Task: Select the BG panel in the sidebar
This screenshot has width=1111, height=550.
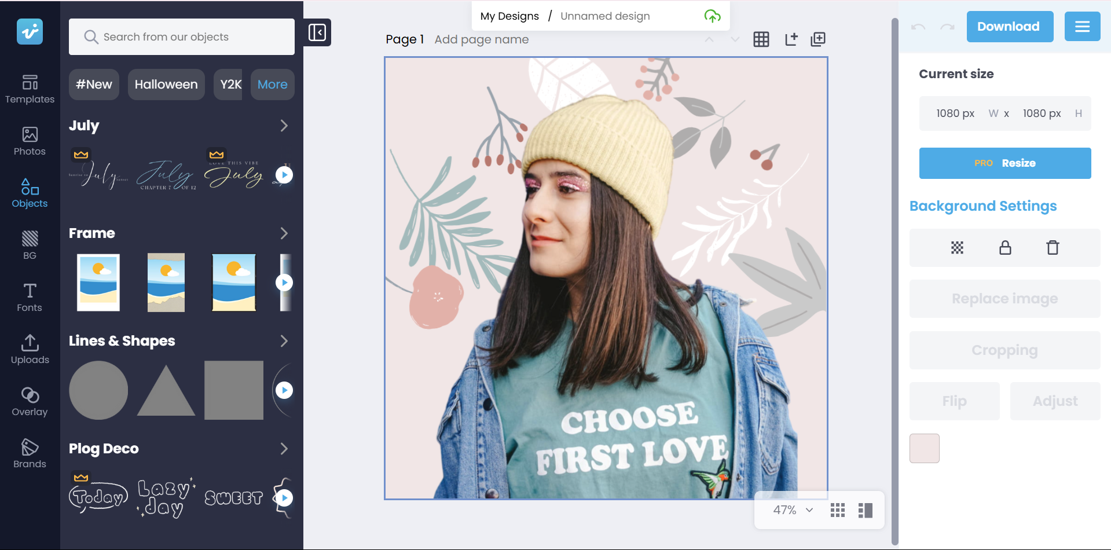Action: [30, 245]
